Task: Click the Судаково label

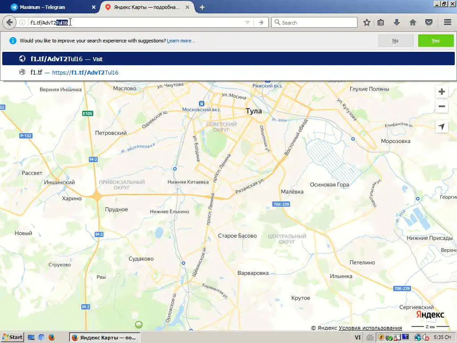Action: (141, 259)
